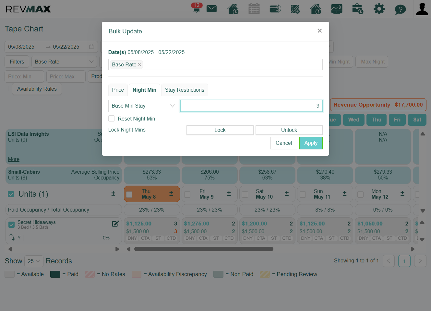Viewport: 431px width, 311px height.
Task: Click the edit icon for Secret Hideaways
Action: click(115, 224)
